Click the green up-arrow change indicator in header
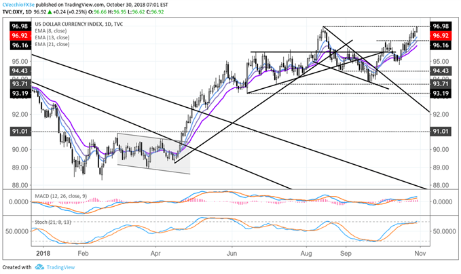Screen dimensions: 461x274 click(50, 12)
